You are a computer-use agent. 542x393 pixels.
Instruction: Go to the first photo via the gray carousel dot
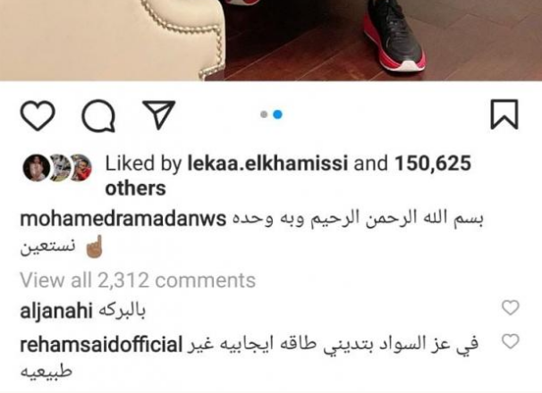[264, 114]
